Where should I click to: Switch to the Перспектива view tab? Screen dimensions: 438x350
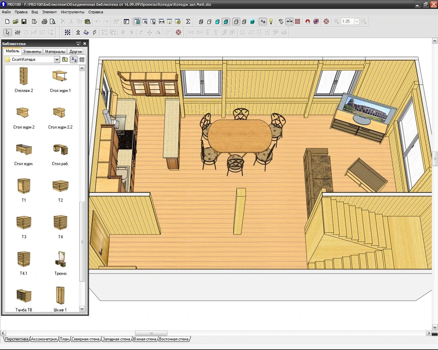click(x=17, y=339)
